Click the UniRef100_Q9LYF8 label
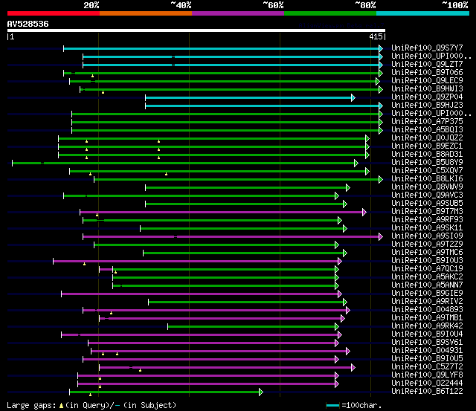 pyautogui.click(x=427, y=375)
